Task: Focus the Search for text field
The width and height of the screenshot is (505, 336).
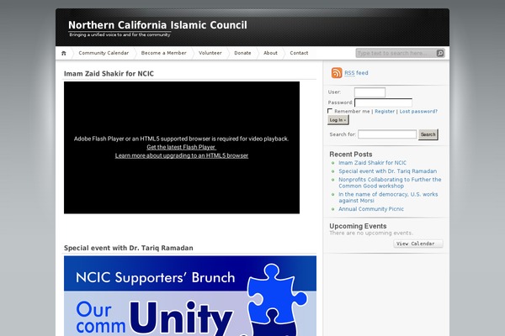Action: point(387,134)
